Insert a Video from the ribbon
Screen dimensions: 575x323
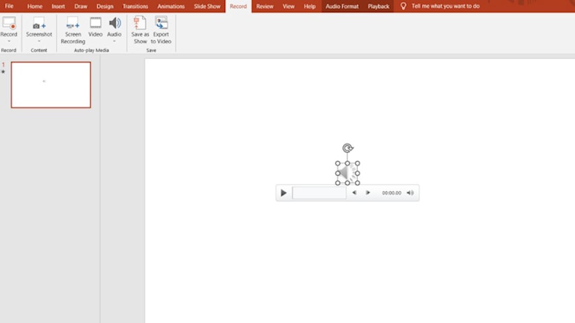[96, 27]
